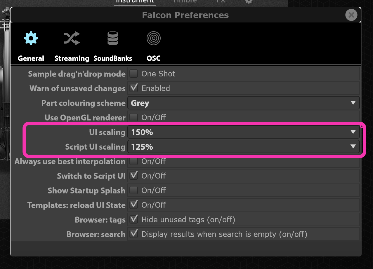Enable Always use best interpolation
Screen dimensions: 373x269
click(x=134, y=161)
